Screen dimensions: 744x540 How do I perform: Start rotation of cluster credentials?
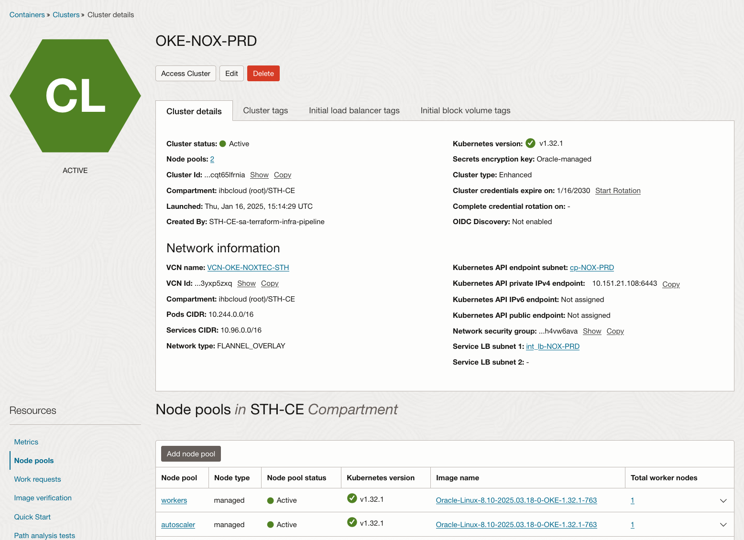(618, 190)
